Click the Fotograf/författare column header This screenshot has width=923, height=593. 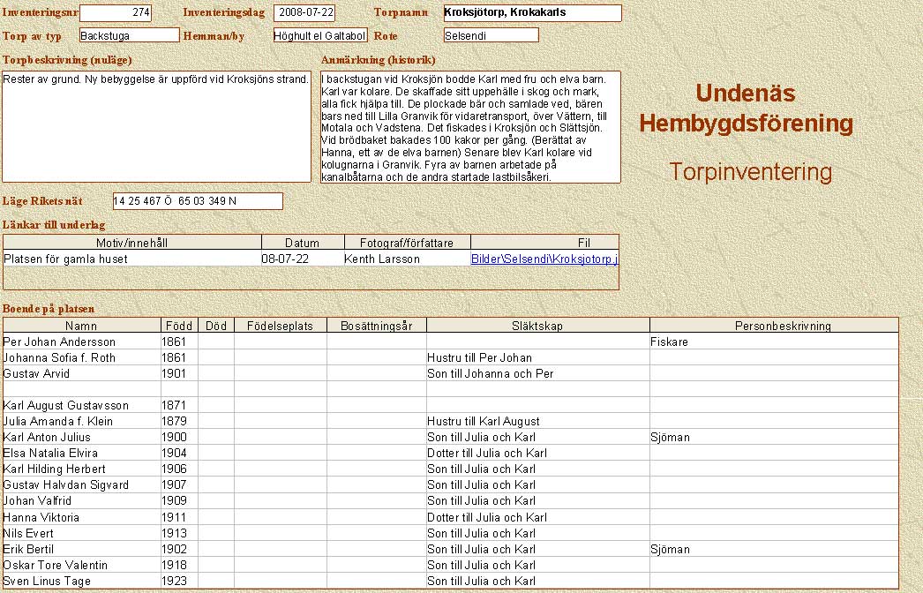tap(407, 243)
